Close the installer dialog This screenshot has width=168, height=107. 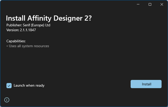(x=162, y=4)
